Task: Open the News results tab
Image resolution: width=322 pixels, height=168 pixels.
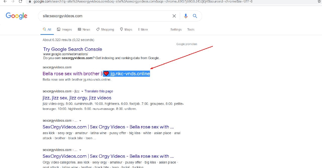Action: coord(84,29)
